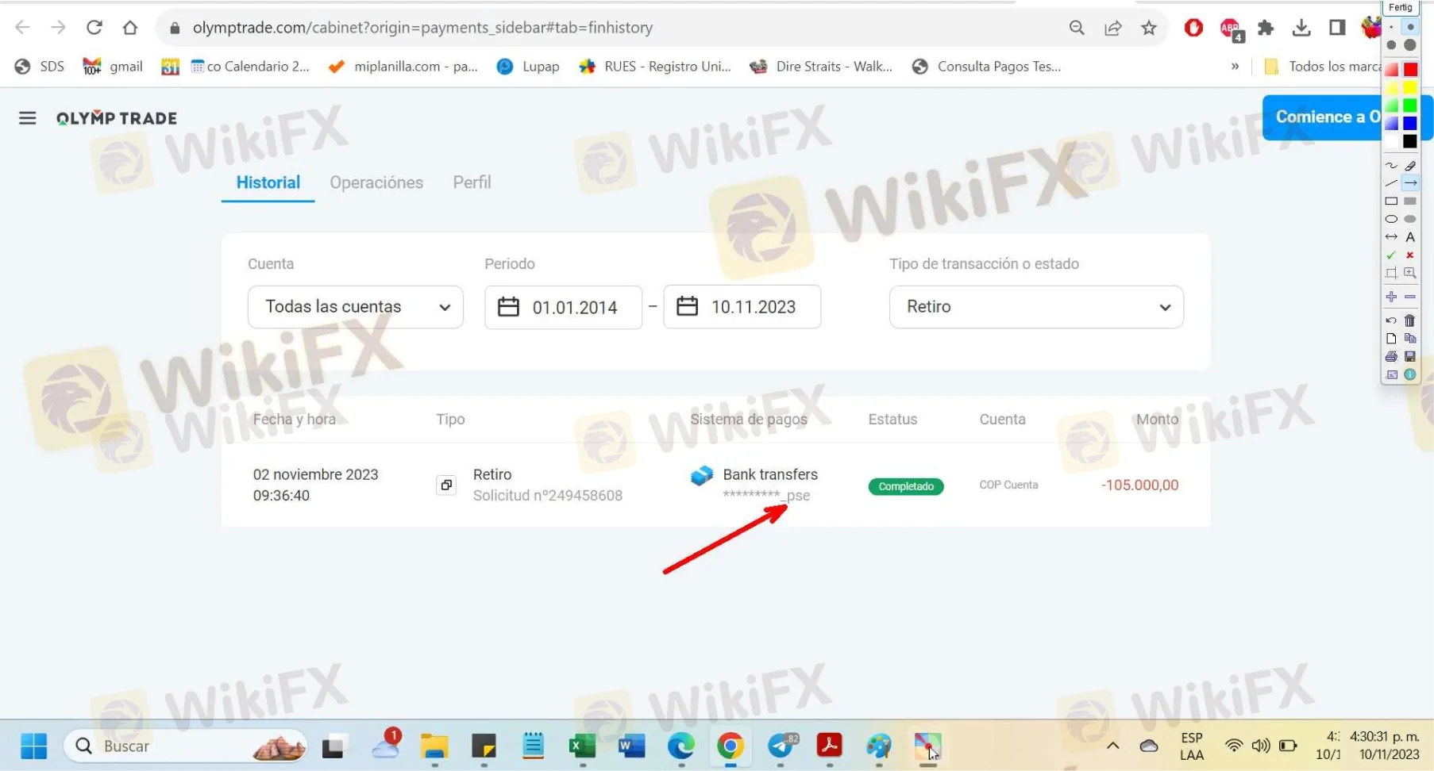
Task: Open the Olymp Trade hamburger menu
Action: tap(27, 118)
